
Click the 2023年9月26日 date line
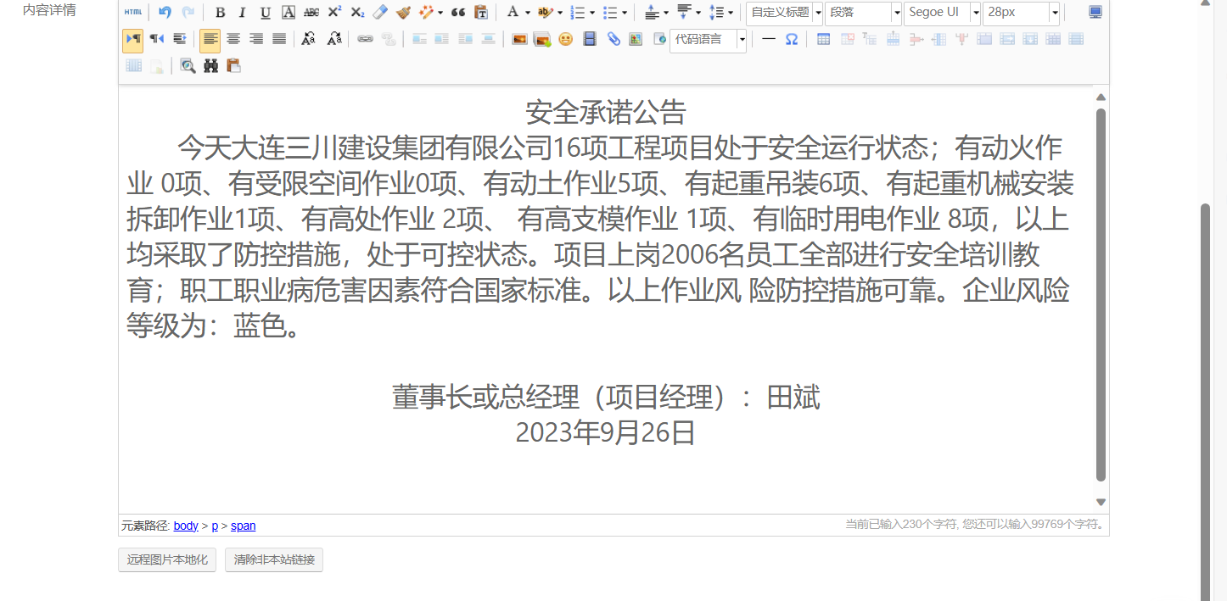pyautogui.click(x=606, y=433)
